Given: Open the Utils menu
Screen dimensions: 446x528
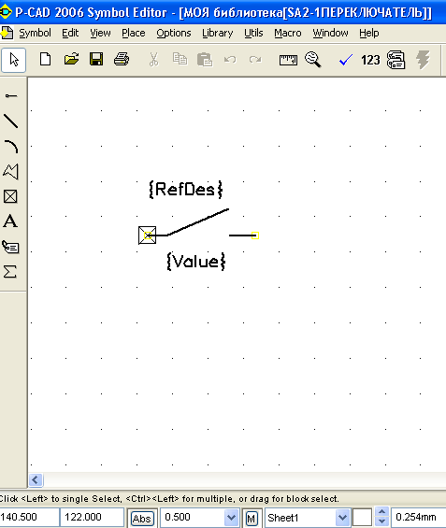Looking at the screenshot, I should point(253,33).
